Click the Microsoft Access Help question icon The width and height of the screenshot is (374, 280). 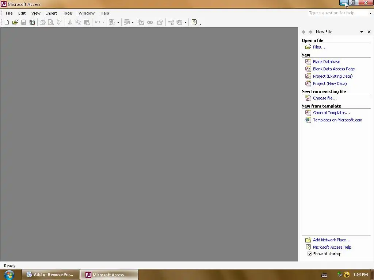(x=194, y=22)
